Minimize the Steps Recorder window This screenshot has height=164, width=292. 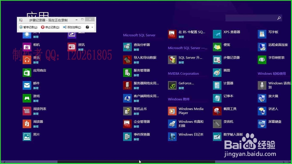pos(77,20)
